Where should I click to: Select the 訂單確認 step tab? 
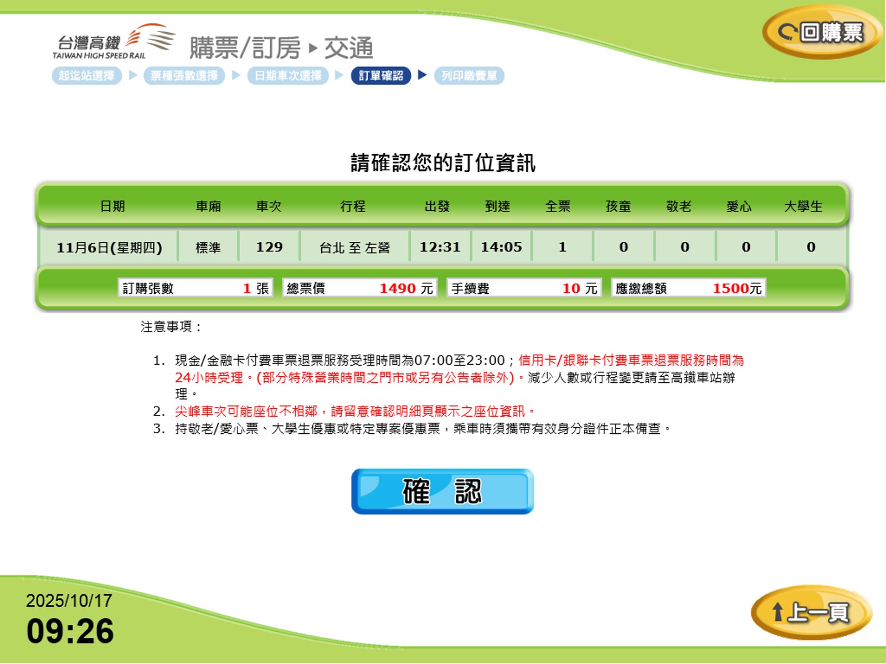(x=380, y=76)
